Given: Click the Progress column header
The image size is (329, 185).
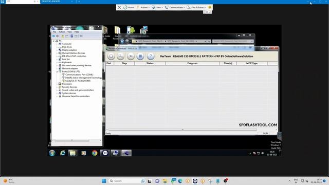Looking at the screenshot, I should 192,63.
